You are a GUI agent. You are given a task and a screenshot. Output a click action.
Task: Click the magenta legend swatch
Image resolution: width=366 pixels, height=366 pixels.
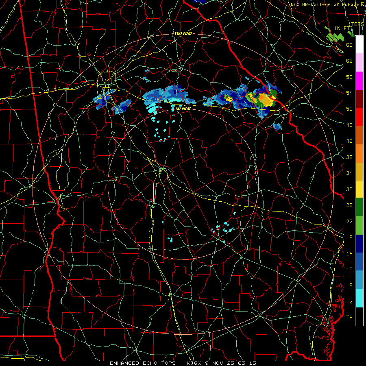(x=359, y=81)
